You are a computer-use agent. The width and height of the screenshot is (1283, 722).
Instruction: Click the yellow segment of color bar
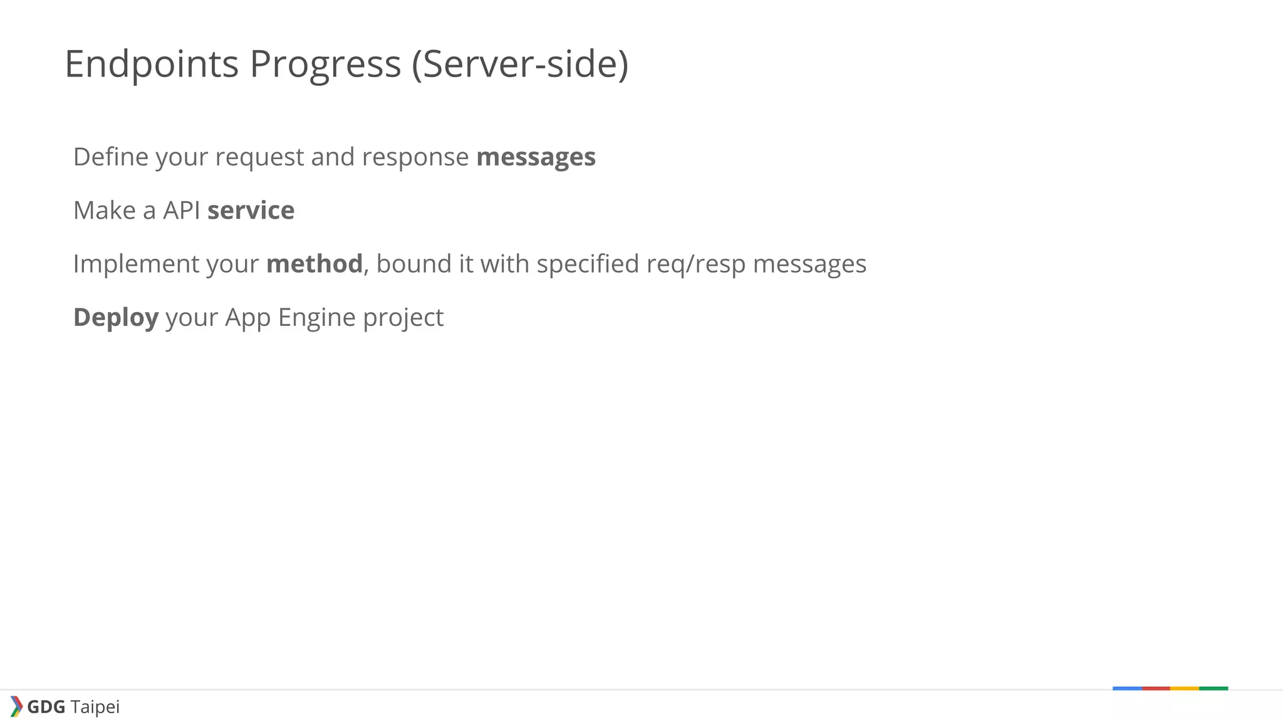tap(1185, 688)
